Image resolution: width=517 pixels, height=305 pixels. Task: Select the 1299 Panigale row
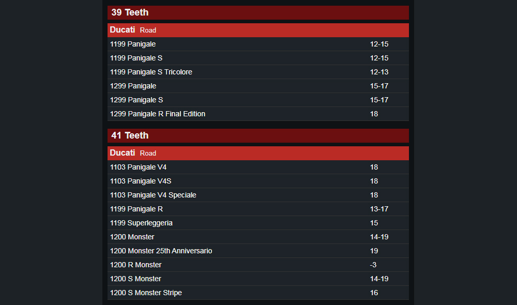click(258, 86)
